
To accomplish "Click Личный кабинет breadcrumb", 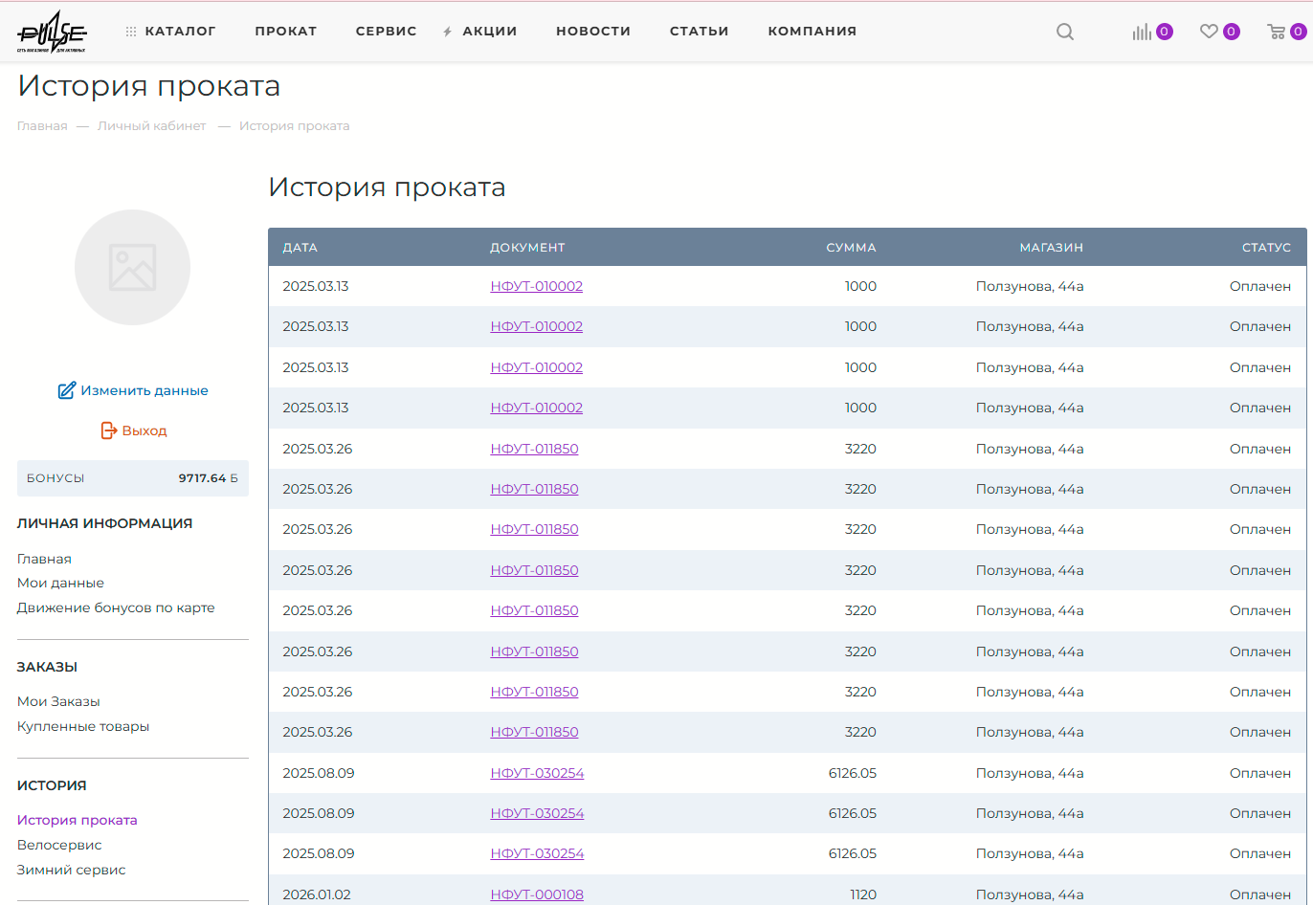I will click(x=151, y=126).
